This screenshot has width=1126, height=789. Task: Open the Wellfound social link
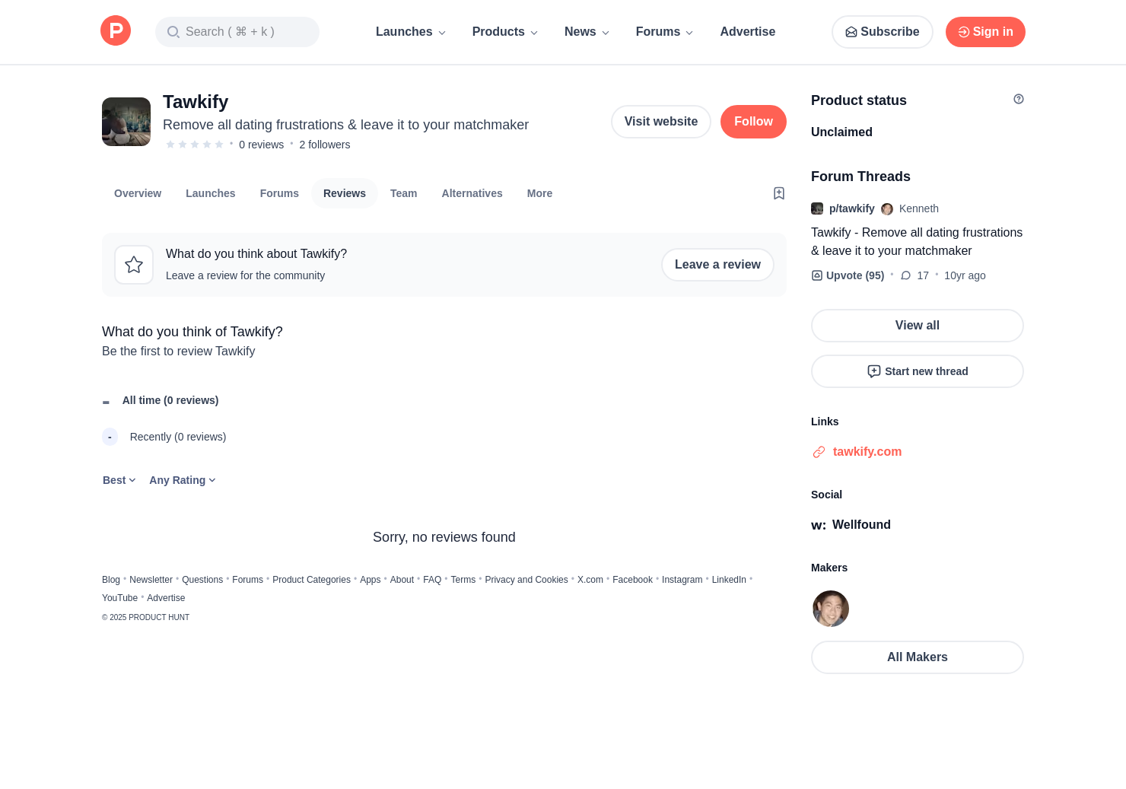tap(861, 525)
